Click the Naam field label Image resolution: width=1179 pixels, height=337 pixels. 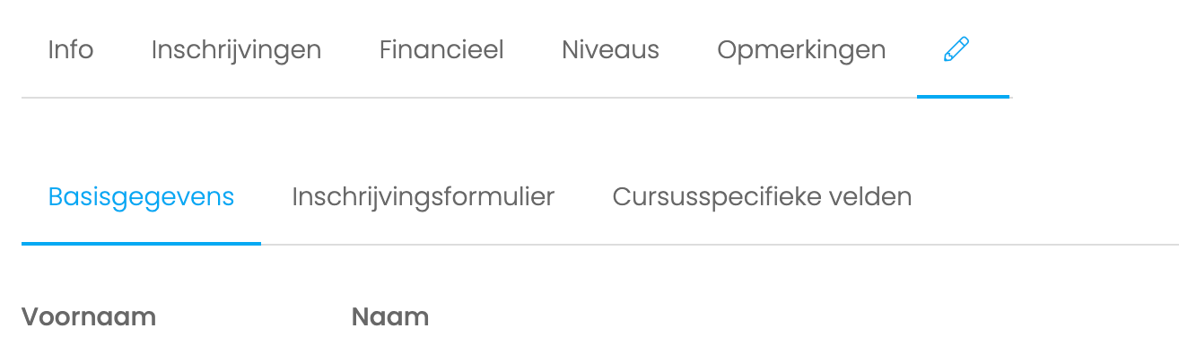pos(390,316)
